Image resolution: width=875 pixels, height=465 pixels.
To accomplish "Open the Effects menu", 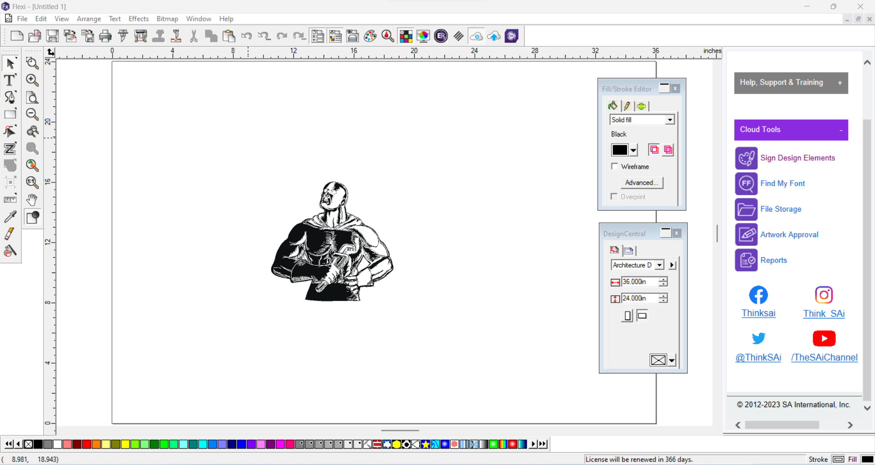I will tap(139, 19).
